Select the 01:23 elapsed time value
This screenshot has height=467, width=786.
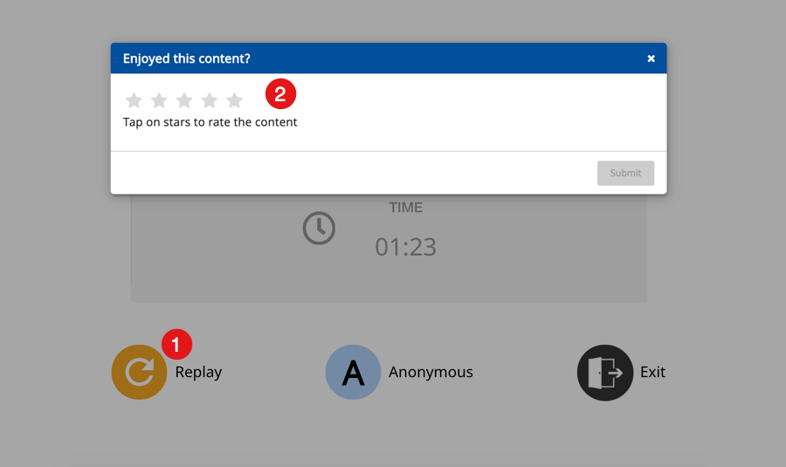point(405,247)
